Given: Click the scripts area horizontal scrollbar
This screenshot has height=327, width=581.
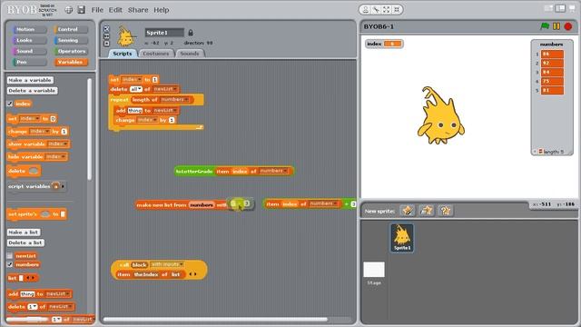Looking at the screenshot, I should click(x=215, y=319).
